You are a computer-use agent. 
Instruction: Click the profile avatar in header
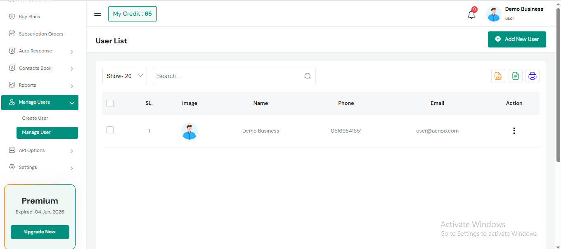click(494, 14)
